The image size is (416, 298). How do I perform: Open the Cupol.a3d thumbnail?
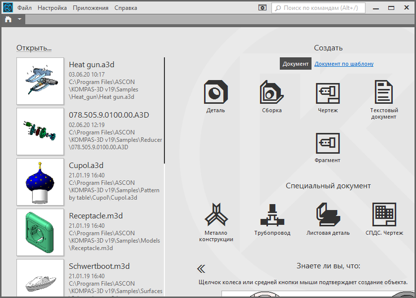point(40,182)
